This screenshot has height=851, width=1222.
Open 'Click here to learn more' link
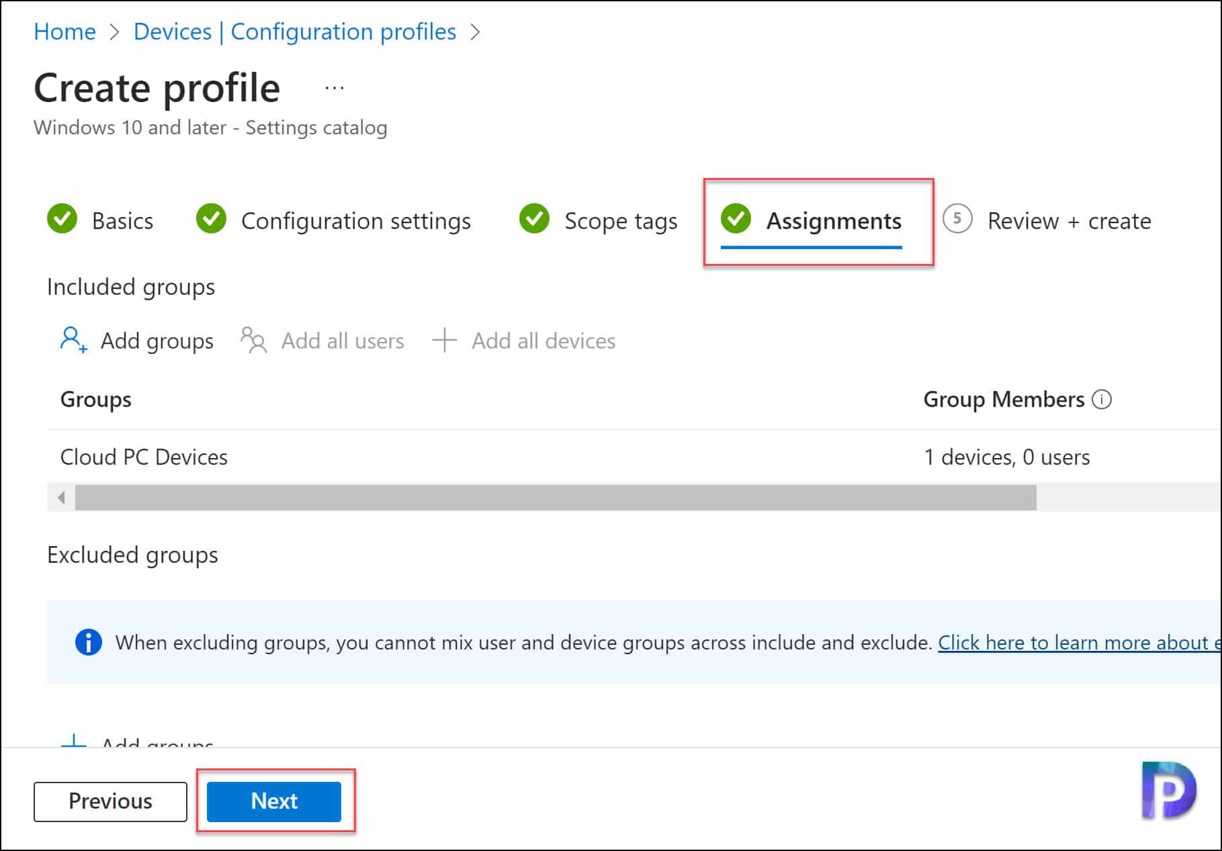click(1080, 642)
